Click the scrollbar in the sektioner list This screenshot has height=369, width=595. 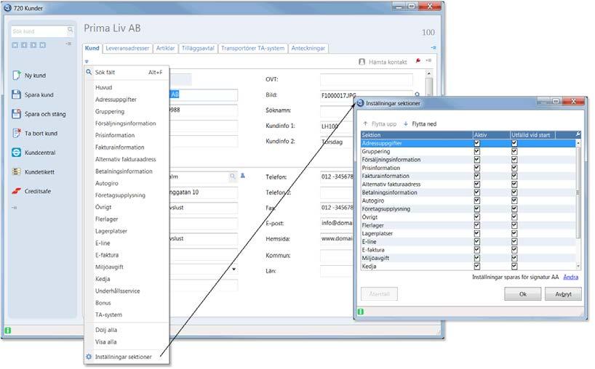click(578, 192)
